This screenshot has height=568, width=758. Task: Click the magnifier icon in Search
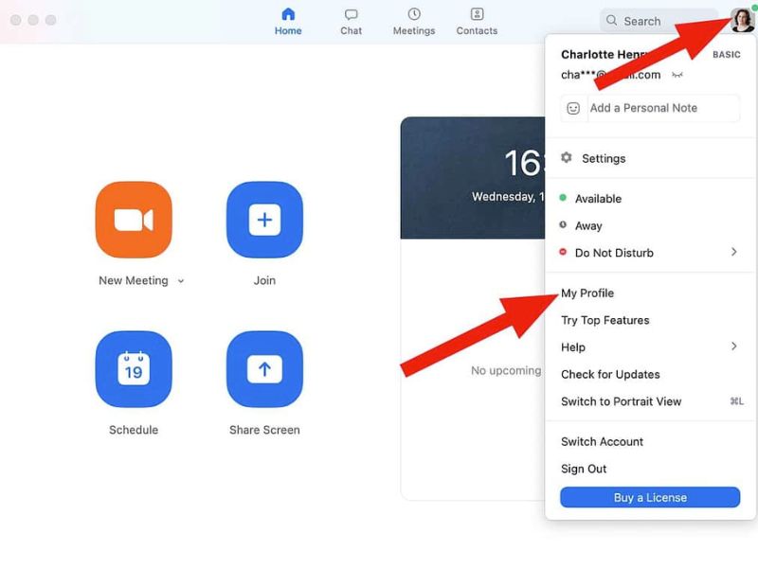[611, 20]
